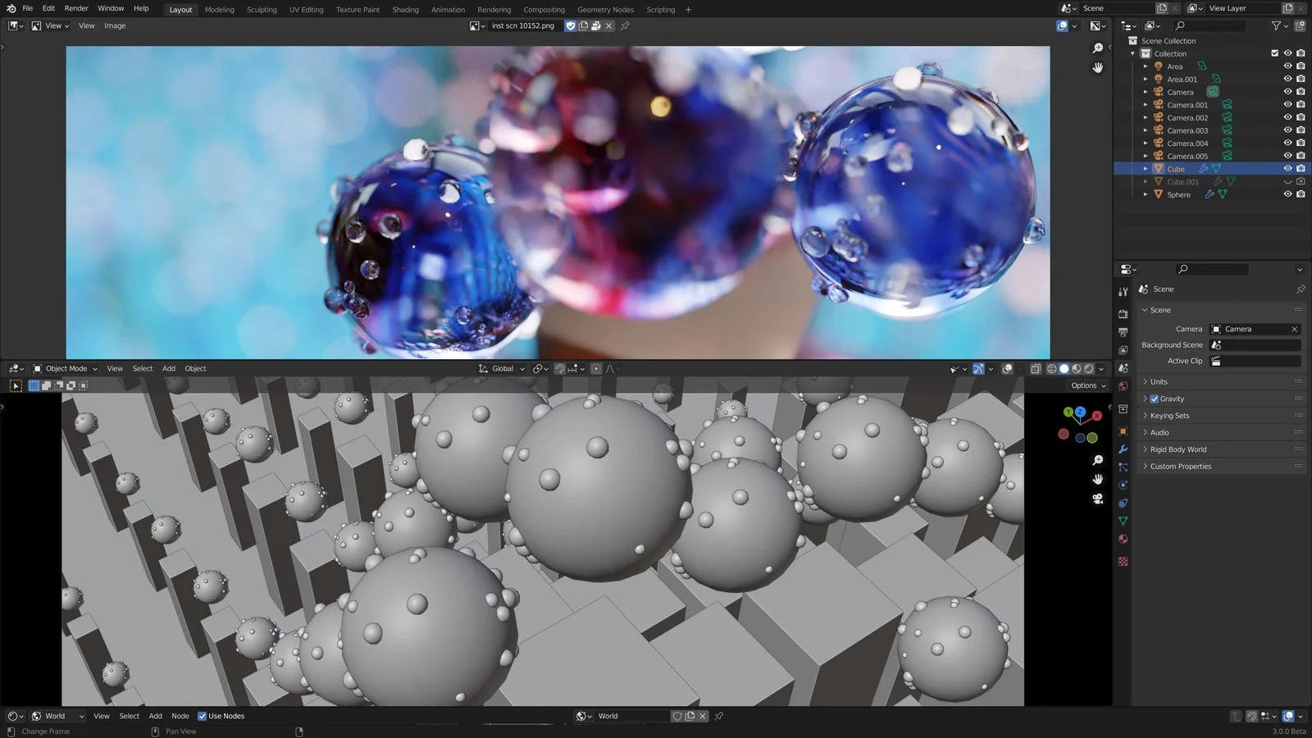Screen dimensions: 1312x738
Task: Toggle X-Ray mode in the viewport header
Action: (1036, 369)
